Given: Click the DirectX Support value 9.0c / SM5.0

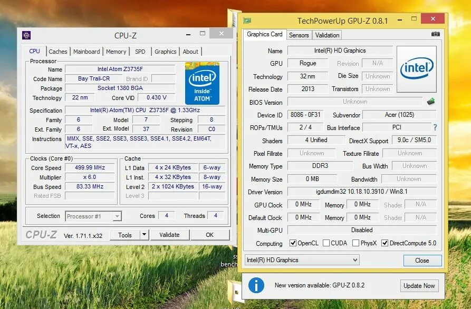Looking at the screenshot, I should (414, 140).
